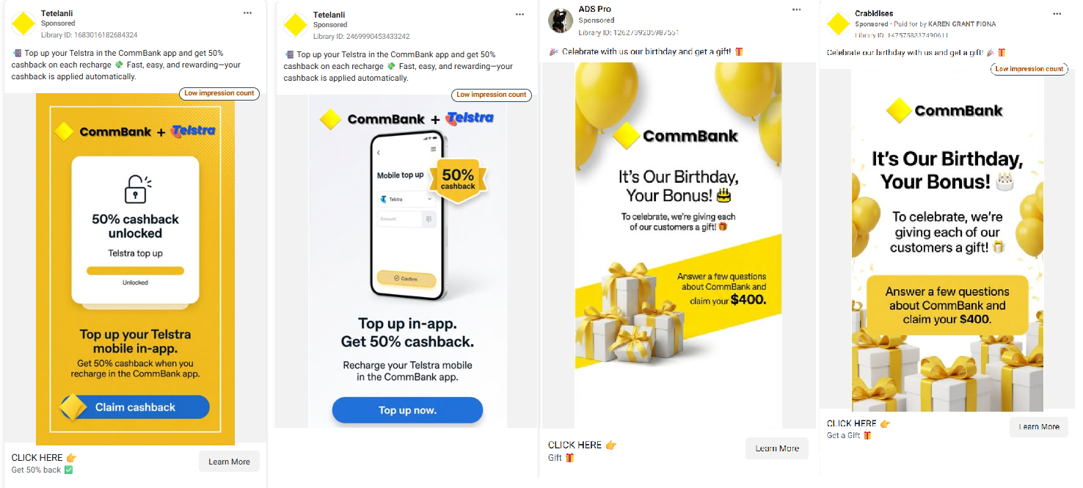This screenshot has height=488, width=1083.
Task: Click Learn More under the 50% back ad
Action: 229,462
